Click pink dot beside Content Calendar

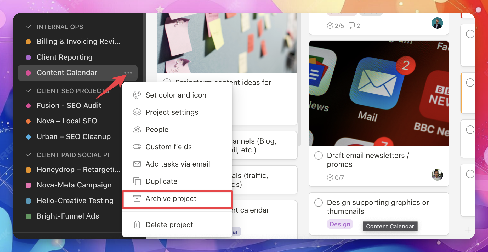click(x=28, y=73)
